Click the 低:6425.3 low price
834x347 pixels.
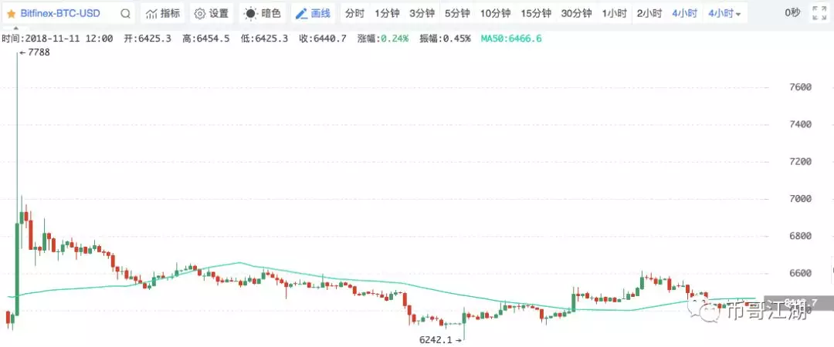264,39
